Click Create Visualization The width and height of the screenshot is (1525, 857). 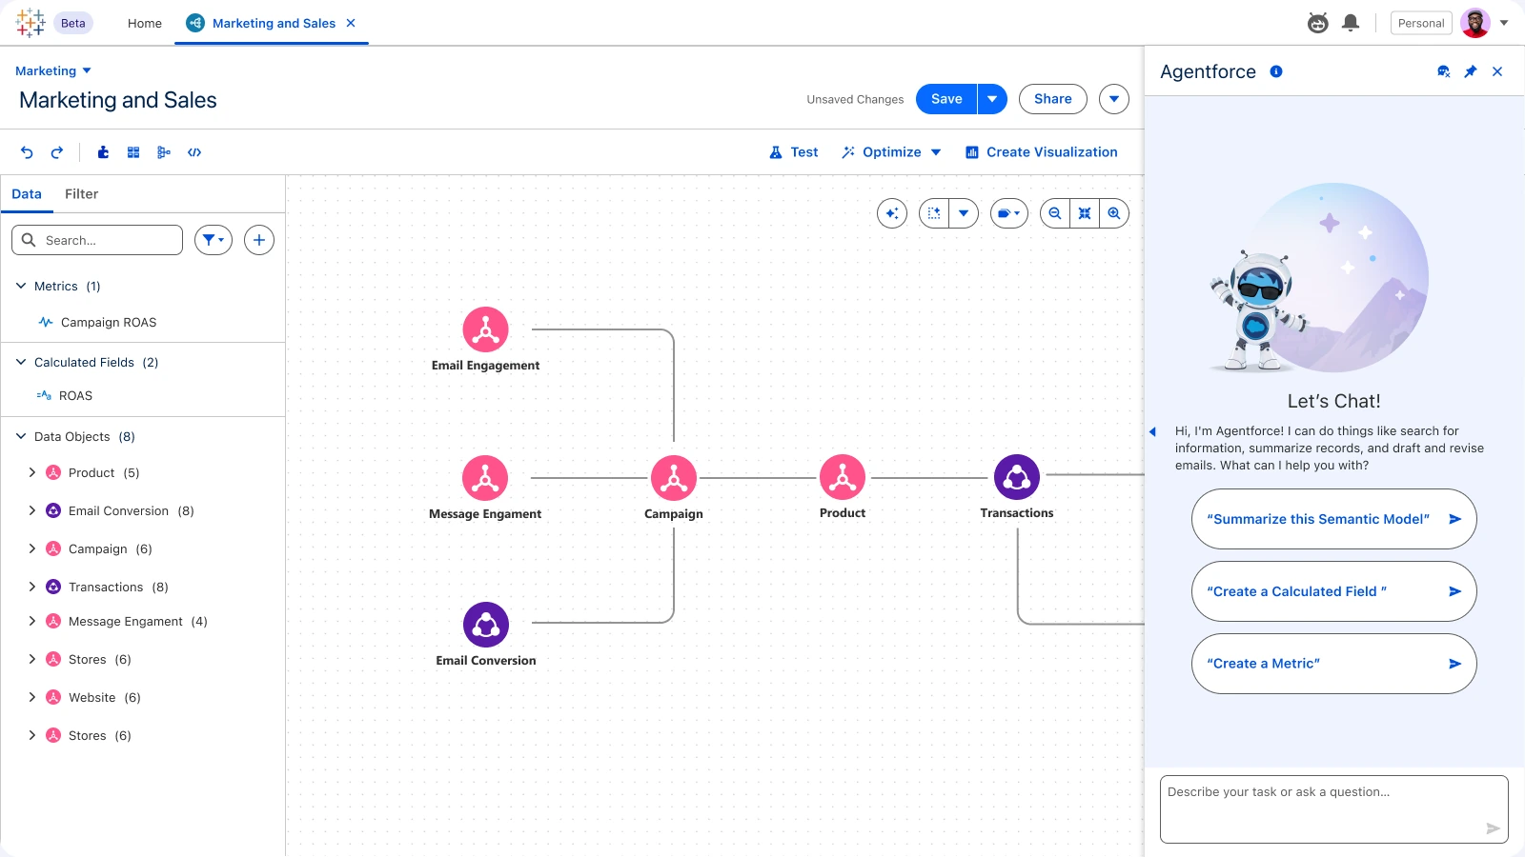(x=1041, y=152)
